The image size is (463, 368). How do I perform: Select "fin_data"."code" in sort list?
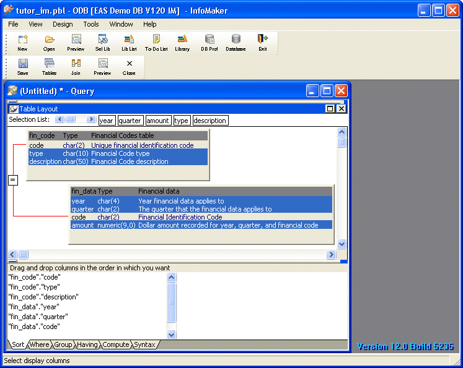click(34, 327)
